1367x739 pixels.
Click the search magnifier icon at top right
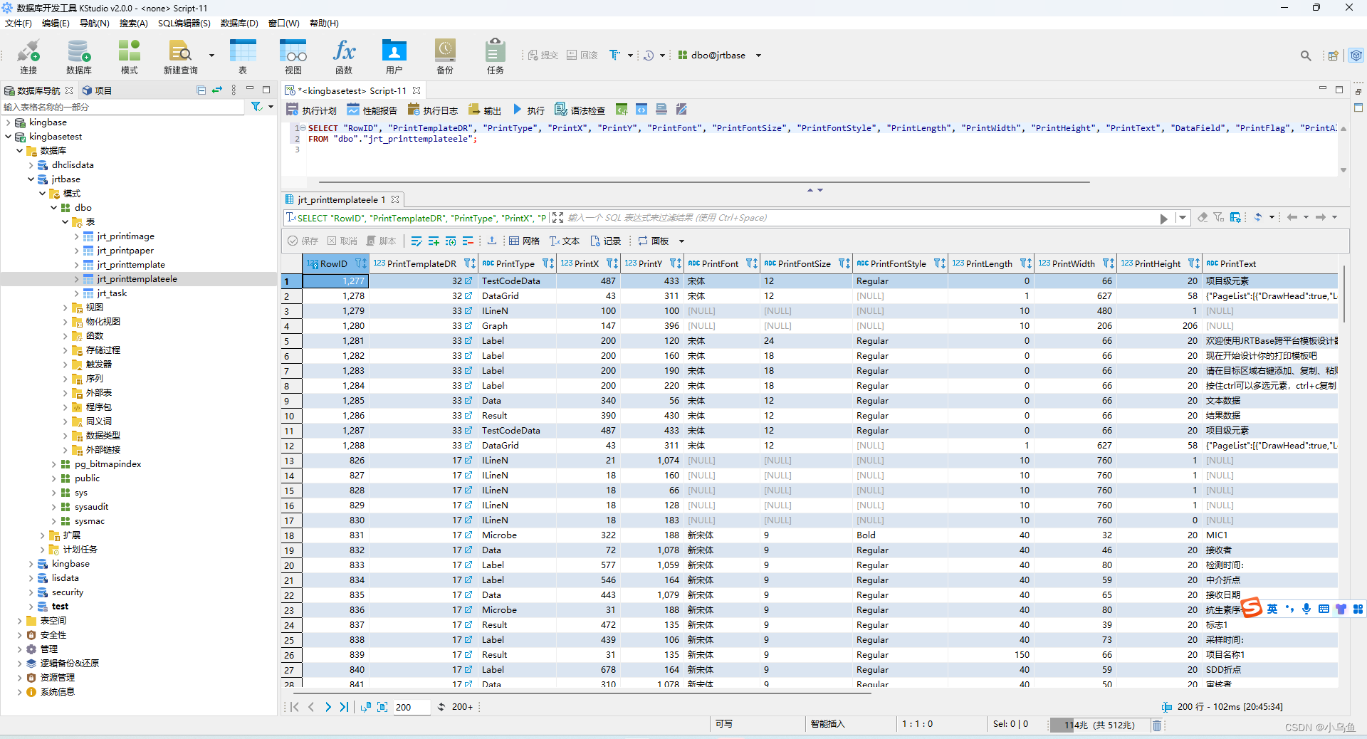tap(1305, 56)
